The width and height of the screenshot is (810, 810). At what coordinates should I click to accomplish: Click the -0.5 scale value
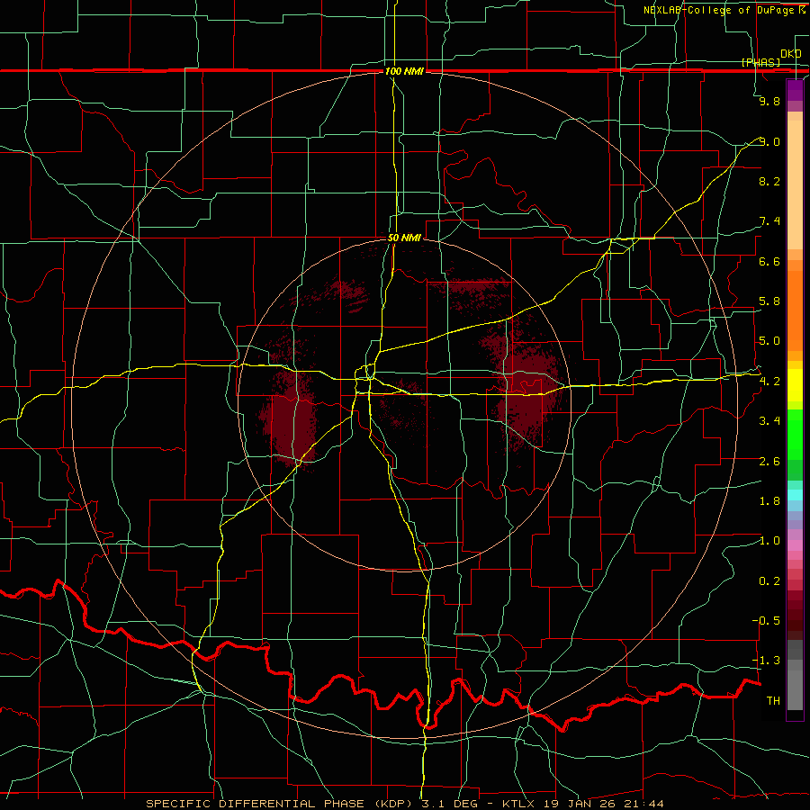tap(767, 621)
